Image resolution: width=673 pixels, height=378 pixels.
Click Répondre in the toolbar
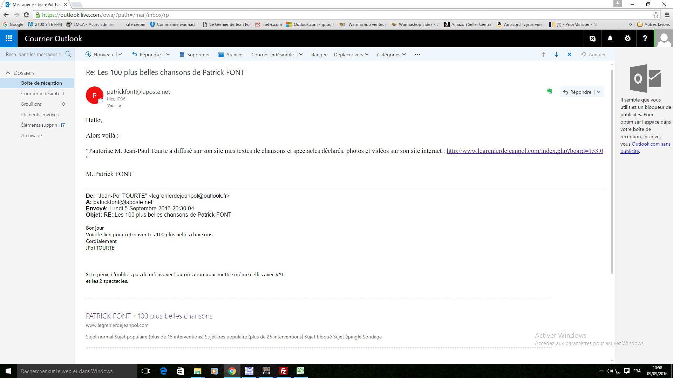[147, 55]
